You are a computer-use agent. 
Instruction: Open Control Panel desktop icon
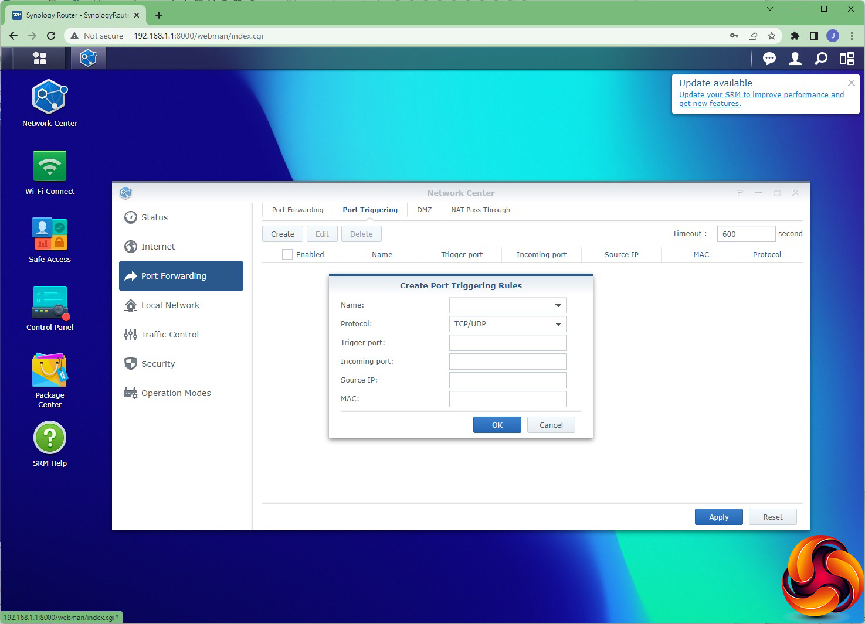pyautogui.click(x=50, y=309)
